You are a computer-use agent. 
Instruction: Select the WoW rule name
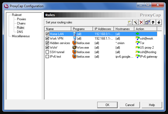coord(54,48)
